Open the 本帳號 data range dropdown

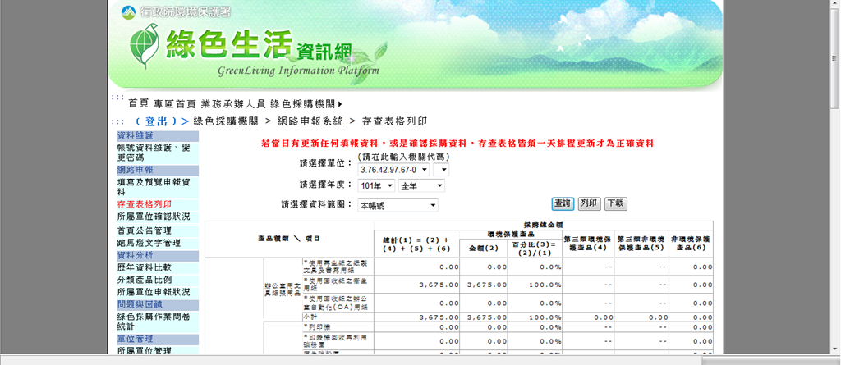(398, 204)
